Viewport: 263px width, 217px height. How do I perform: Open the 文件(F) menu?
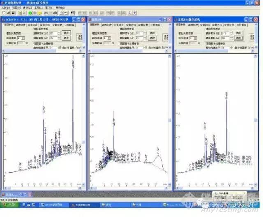pyautogui.click(x=5, y=7)
